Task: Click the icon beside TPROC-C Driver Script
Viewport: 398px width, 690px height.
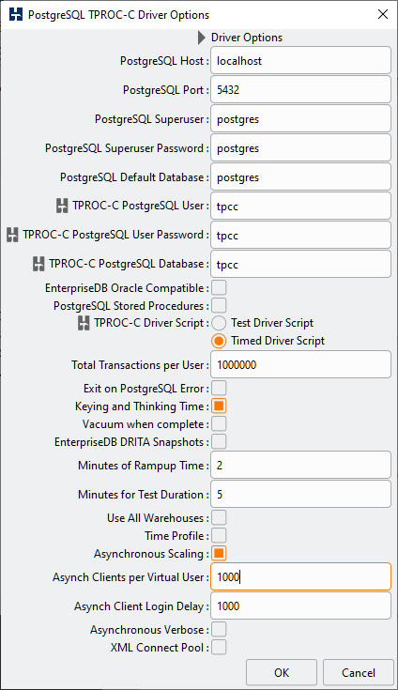Action: tap(84, 323)
